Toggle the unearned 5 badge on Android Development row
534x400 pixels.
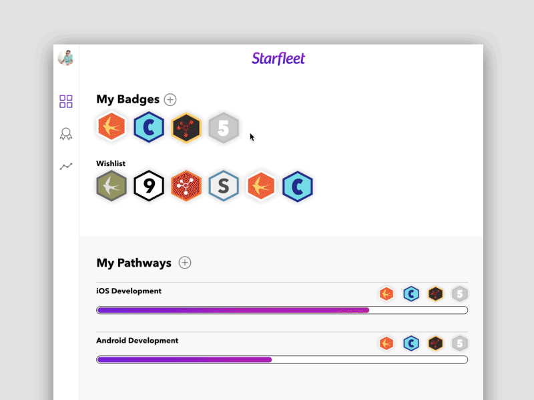click(460, 343)
